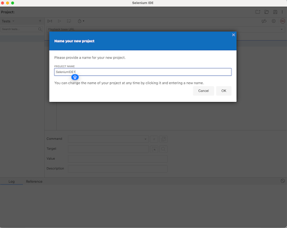Toggle enable/disable command icon
287x228 pixels.
[154, 139]
